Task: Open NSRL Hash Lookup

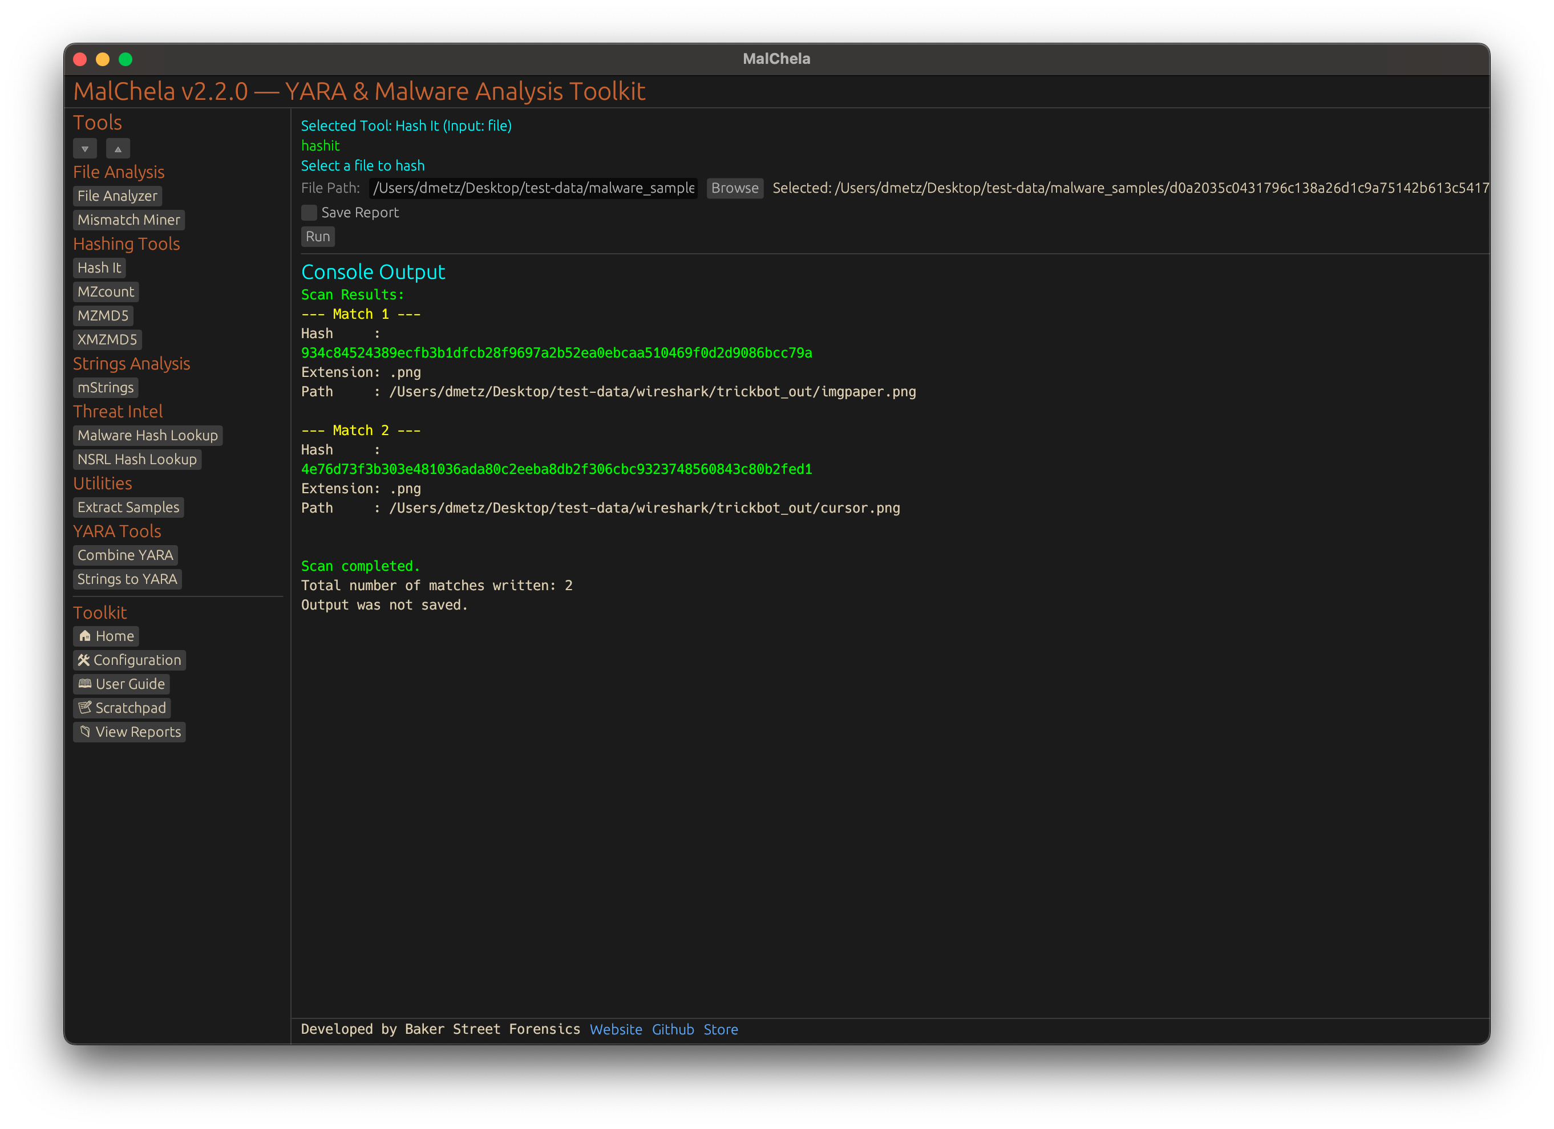Action: tap(137, 460)
